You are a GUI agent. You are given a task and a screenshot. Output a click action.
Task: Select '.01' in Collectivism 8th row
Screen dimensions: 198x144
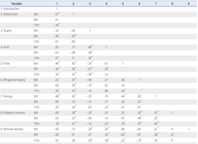57,20
